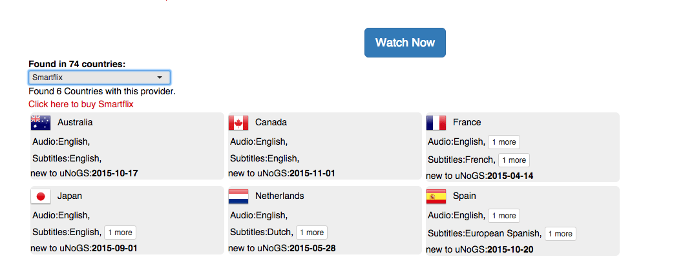
Task: Click the France flag icon
Action: click(436, 123)
